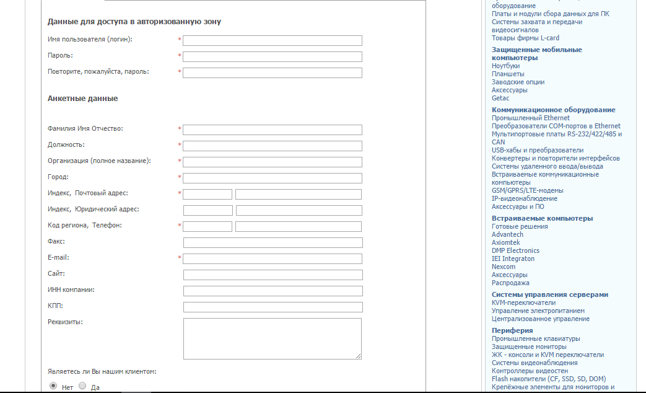Open USB-хабы и преобразователи link
This screenshot has height=393, width=646.
537,150
